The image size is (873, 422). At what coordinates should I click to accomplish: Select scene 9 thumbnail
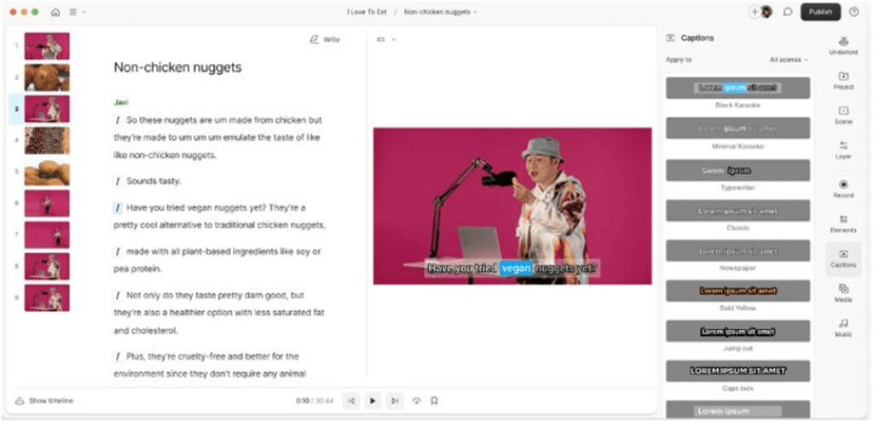[47, 298]
